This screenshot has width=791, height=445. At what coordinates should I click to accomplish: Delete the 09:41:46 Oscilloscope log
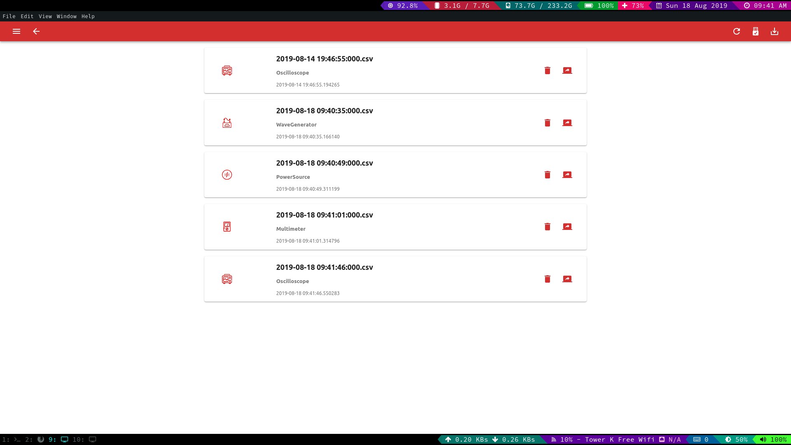click(x=548, y=279)
